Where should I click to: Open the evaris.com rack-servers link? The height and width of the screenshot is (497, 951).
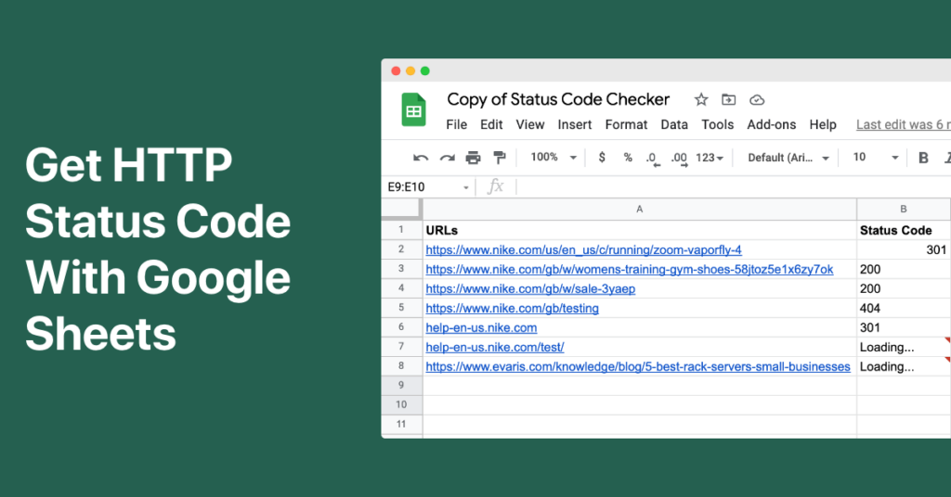pos(638,366)
